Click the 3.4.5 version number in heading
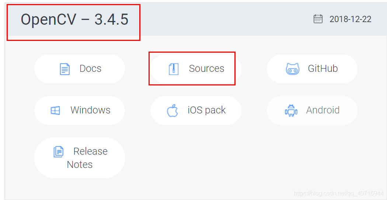Viewport: 387px width, 200px height. (111, 20)
